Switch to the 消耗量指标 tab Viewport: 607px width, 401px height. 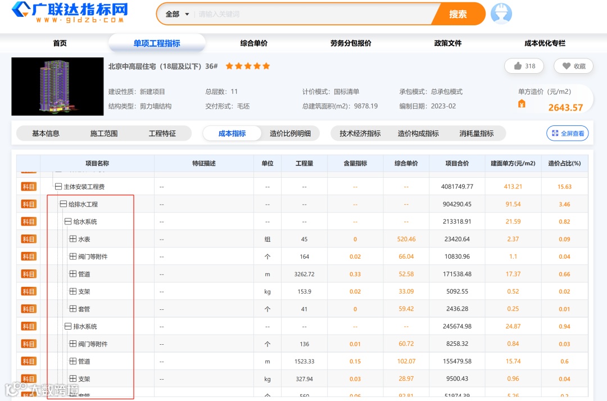[x=477, y=133]
